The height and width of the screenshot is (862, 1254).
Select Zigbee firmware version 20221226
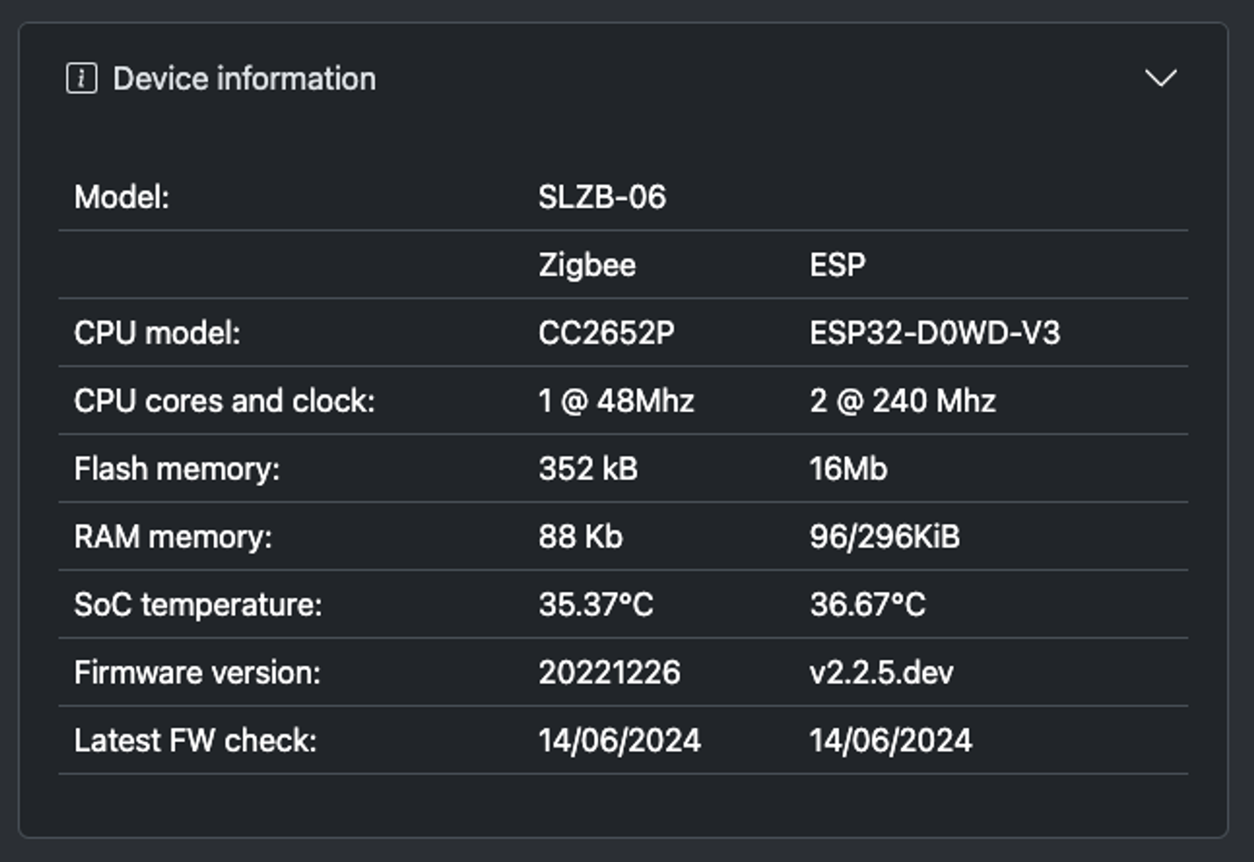tap(609, 673)
